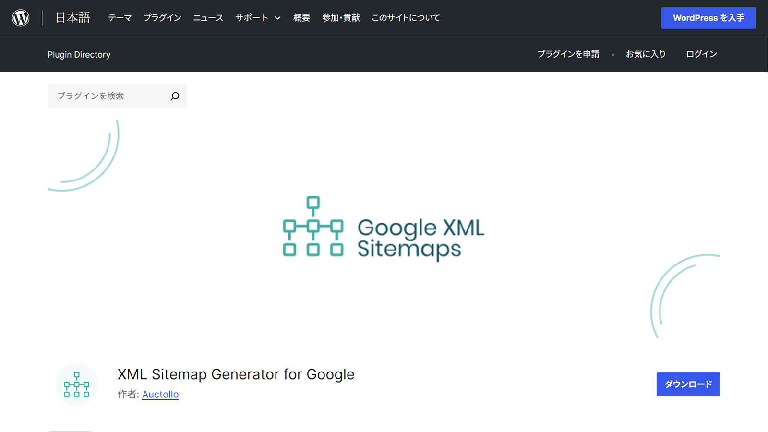Image resolution: width=768 pixels, height=432 pixels.
Task: Click the WordPress を入手 button
Action: coord(708,18)
